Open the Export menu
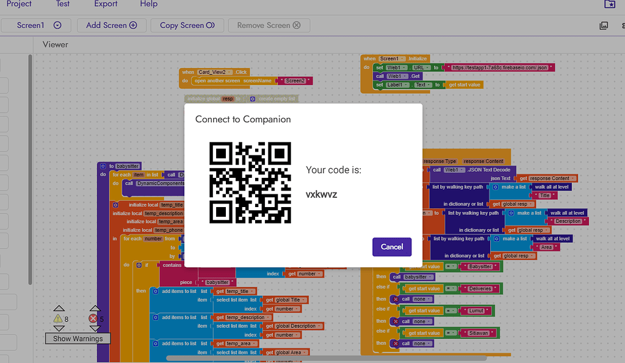 pos(106,4)
